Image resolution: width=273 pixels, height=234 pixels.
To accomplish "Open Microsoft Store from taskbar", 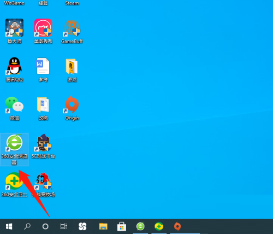I will pos(122,226).
